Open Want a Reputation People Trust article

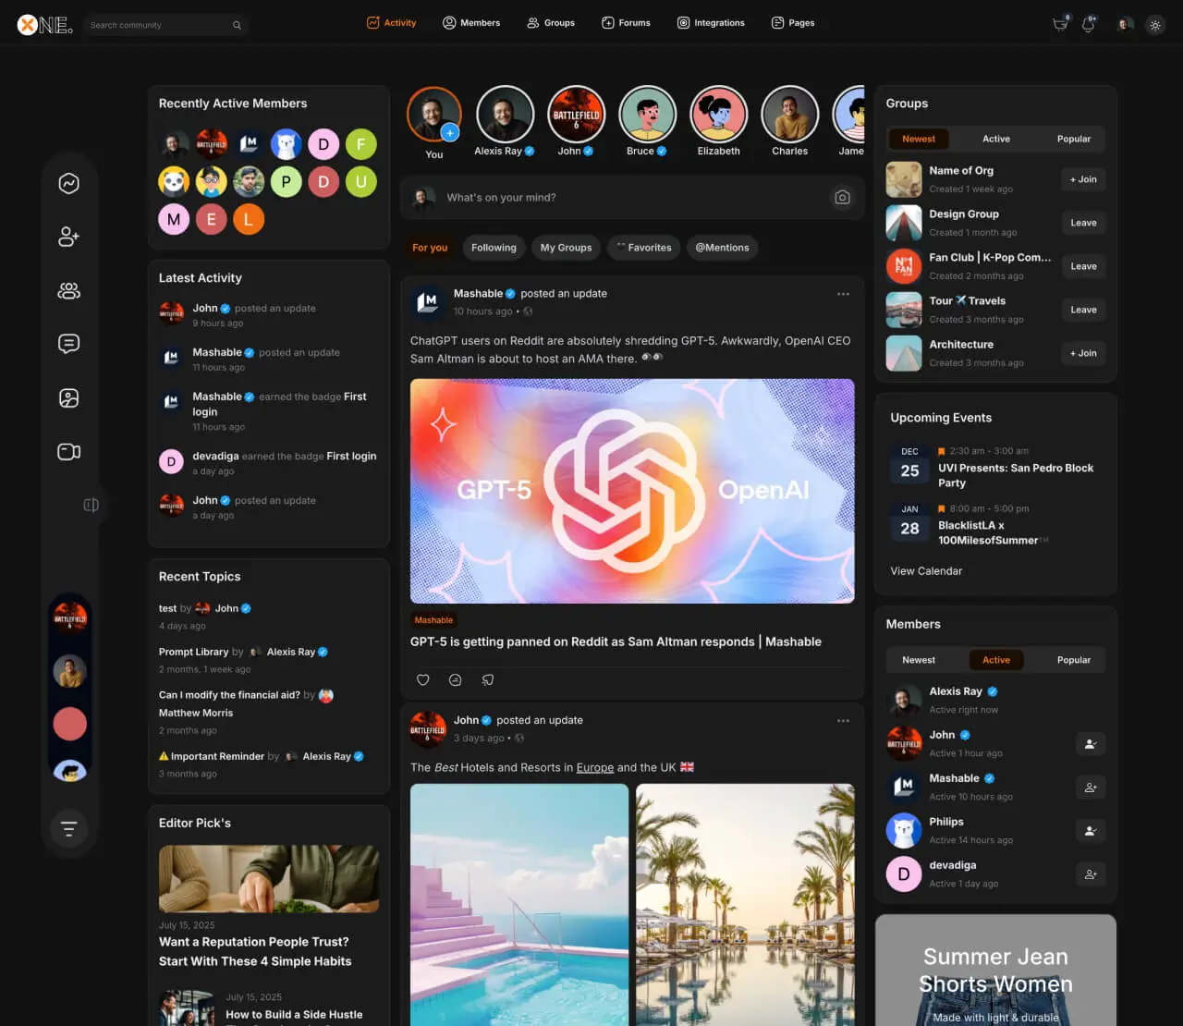pos(255,951)
